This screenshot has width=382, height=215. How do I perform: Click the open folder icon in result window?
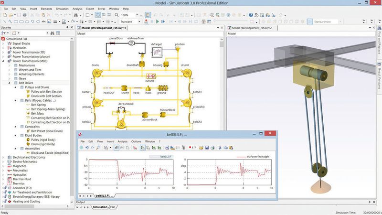(x=201, y=148)
